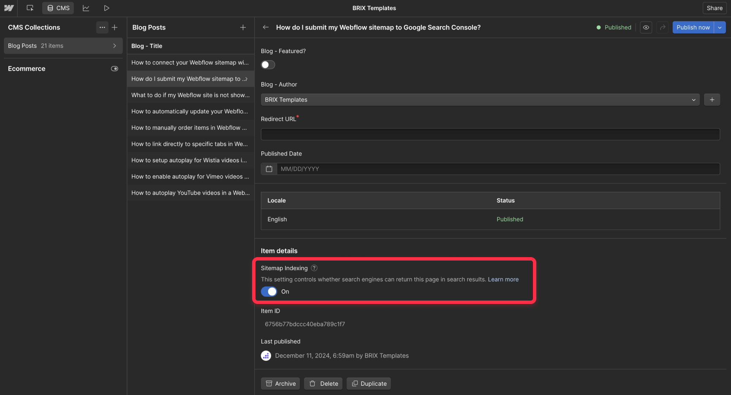The width and height of the screenshot is (731, 395).
Task: Open 'How to setup autoplay for Wistia videos' post
Action: [x=191, y=160]
